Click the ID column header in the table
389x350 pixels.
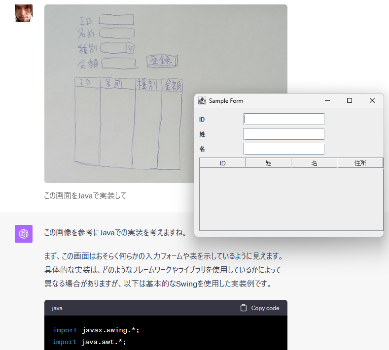coord(222,163)
